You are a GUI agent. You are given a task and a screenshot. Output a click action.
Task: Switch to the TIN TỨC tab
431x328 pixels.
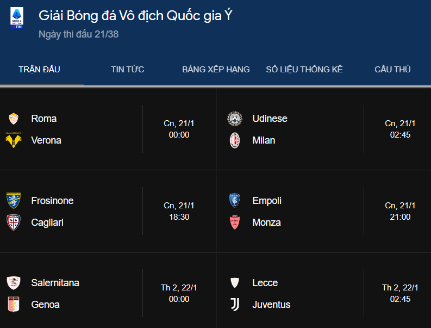[x=128, y=69]
